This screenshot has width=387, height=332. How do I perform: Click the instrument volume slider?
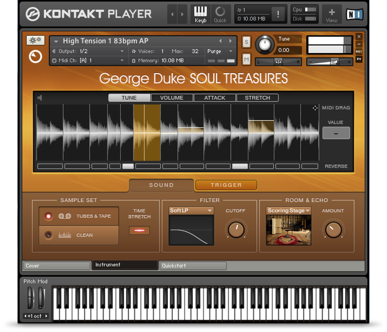click(x=330, y=62)
